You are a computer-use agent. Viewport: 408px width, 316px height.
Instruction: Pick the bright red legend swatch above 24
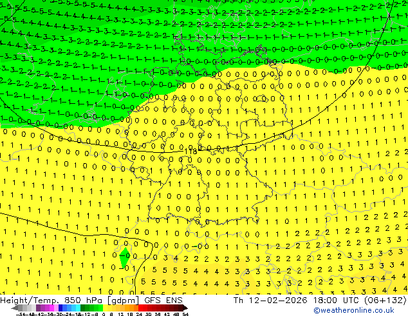(x=140, y=308)
